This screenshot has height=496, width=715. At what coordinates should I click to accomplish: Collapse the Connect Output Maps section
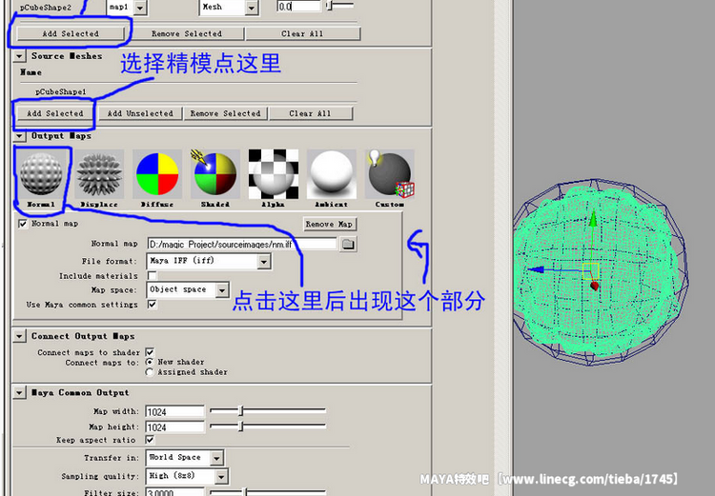click(19, 336)
